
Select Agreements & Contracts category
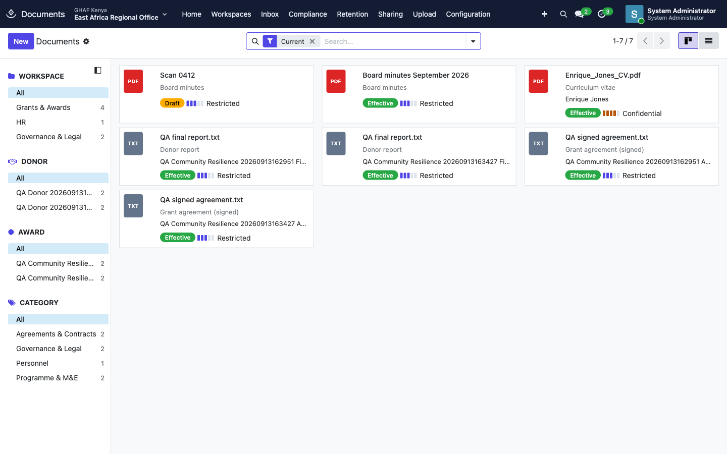tap(58, 334)
